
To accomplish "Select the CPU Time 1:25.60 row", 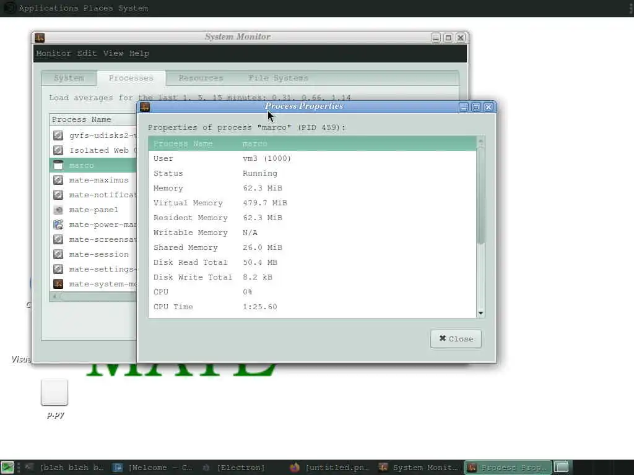I will click(x=312, y=307).
